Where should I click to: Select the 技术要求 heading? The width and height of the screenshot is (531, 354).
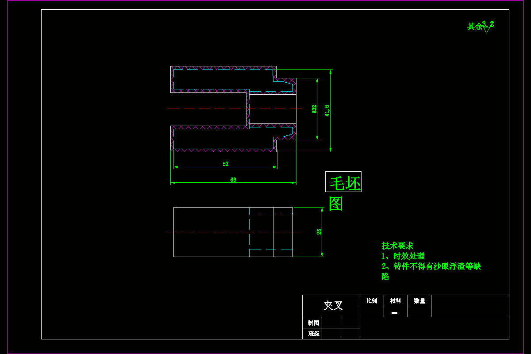tap(397, 246)
